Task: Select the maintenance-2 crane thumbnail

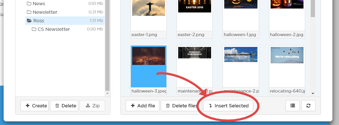Action: point(241,54)
